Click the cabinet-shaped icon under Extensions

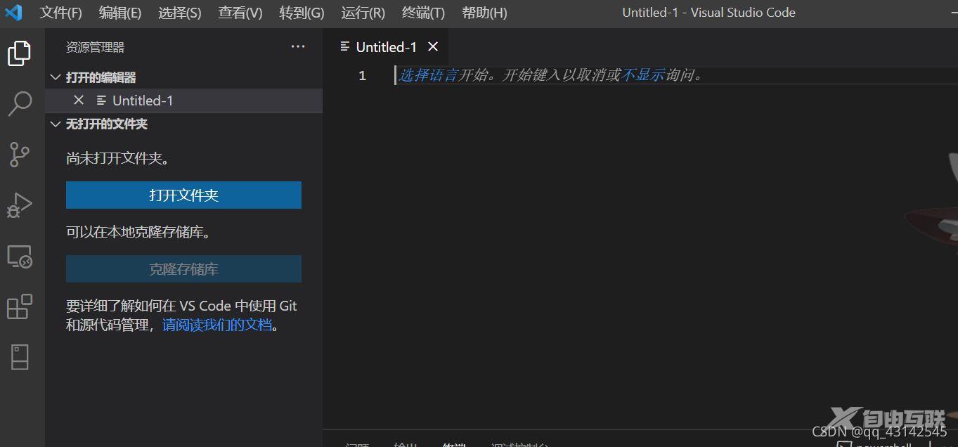(20, 357)
